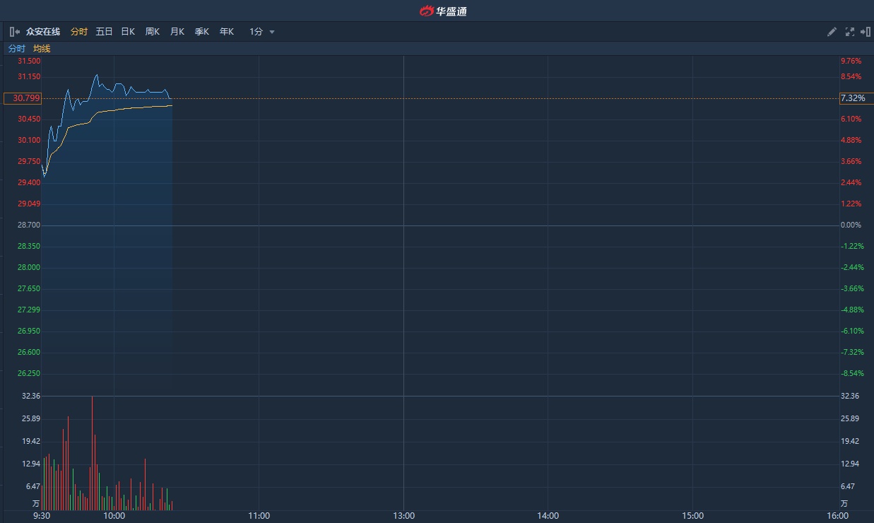Click the tallest red volume bar
This screenshot has width=874, height=523.
coord(92,453)
